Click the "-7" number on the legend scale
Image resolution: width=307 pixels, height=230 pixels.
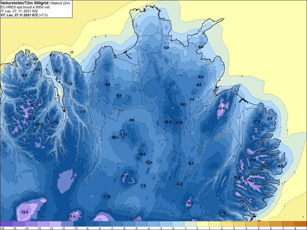[112, 228]
